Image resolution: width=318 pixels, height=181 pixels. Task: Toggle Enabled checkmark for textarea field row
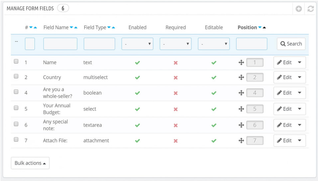pyautogui.click(x=137, y=125)
